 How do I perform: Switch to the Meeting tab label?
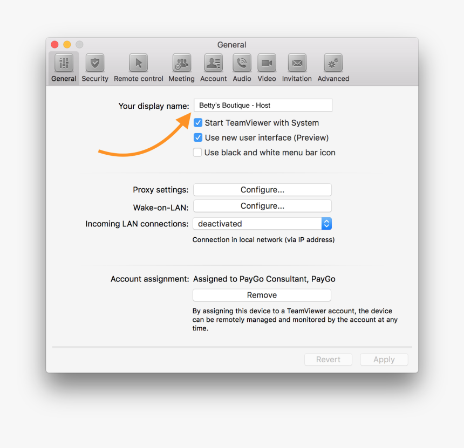tap(182, 79)
